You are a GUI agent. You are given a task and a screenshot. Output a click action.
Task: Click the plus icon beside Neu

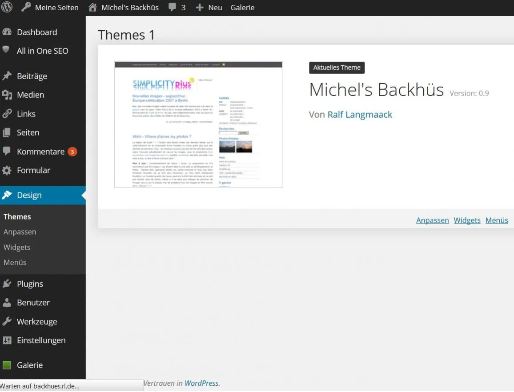point(200,7)
